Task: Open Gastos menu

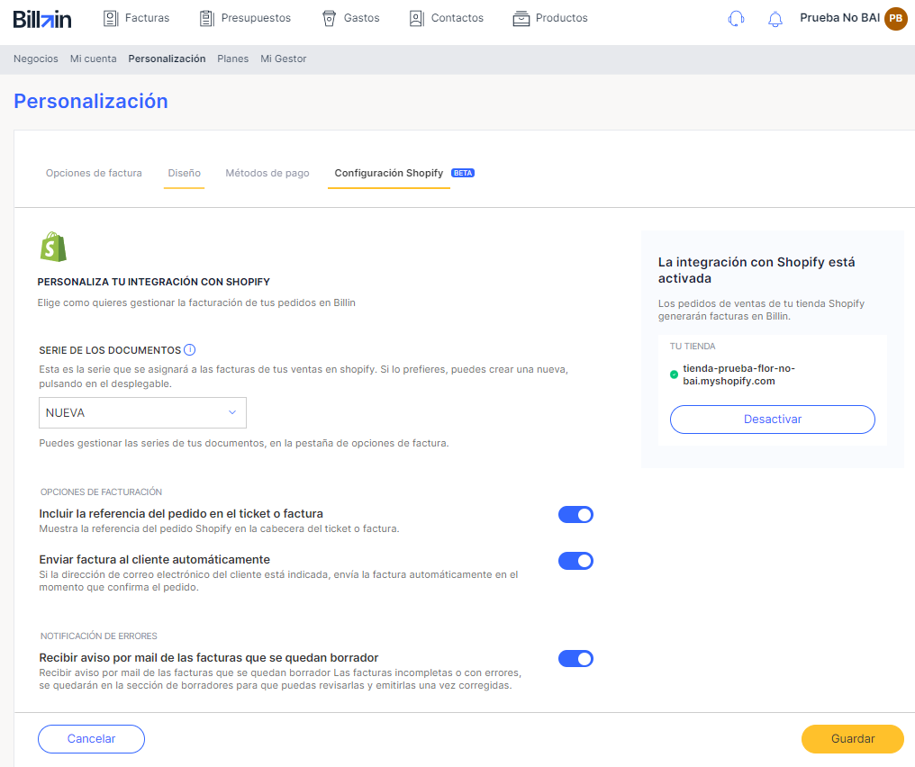Action: [350, 19]
